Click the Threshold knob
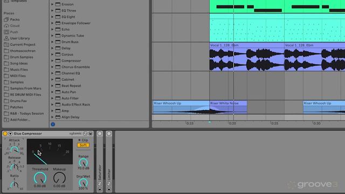Viewport: 345px width, 194px height. [x=40, y=178]
